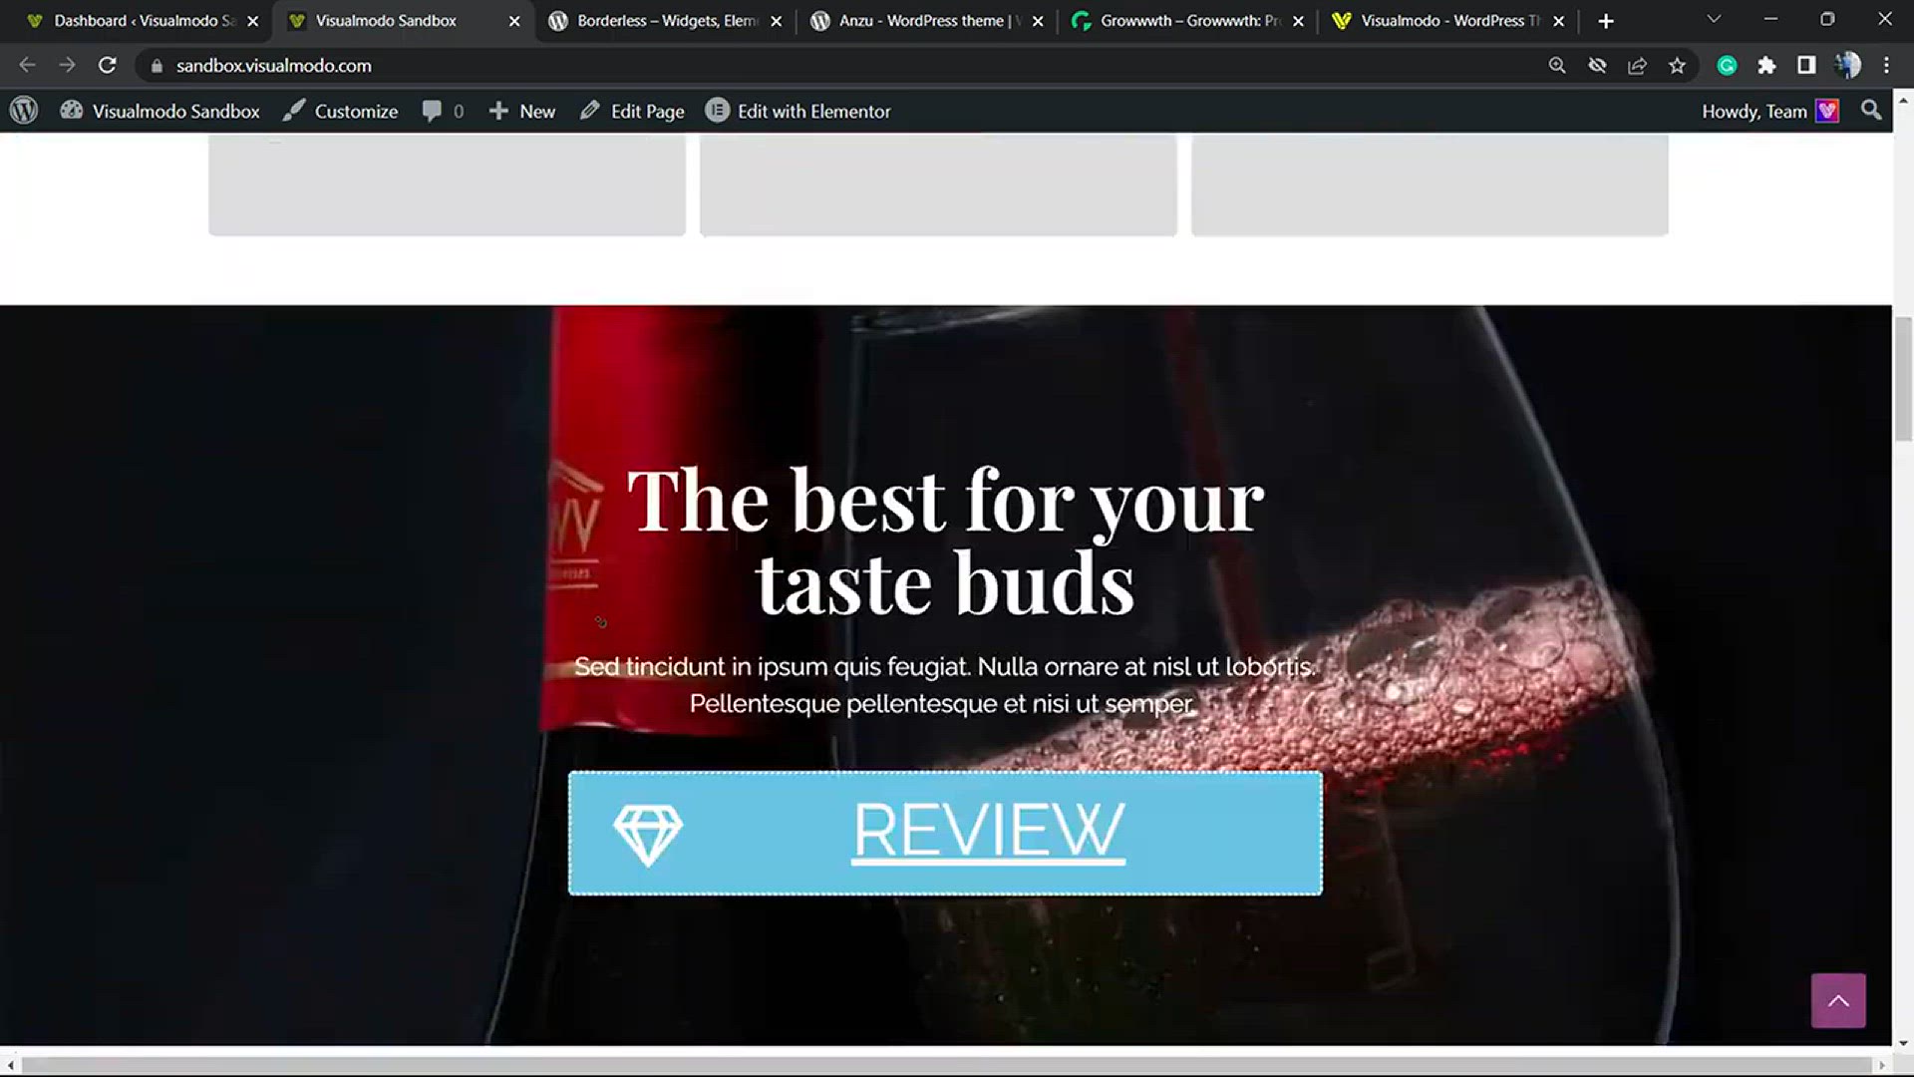Click the crossed-eye tracking blocked icon
1914x1077 pixels.
pos(1597,65)
